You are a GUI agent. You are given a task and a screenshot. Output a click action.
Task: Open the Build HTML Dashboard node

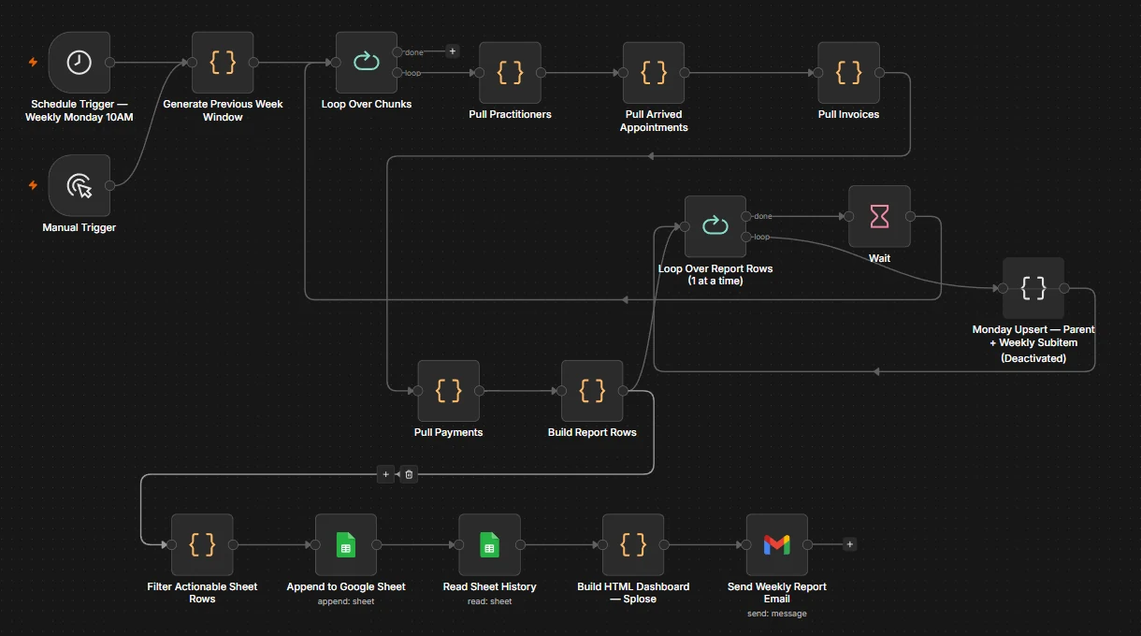(633, 544)
